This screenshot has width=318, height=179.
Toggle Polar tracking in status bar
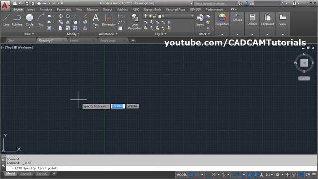point(214,175)
